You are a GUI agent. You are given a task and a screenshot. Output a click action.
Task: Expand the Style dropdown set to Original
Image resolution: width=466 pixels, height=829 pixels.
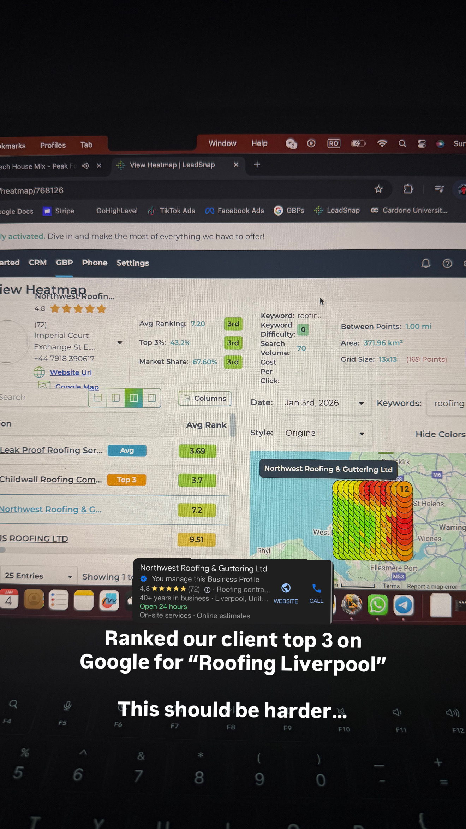(325, 433)
